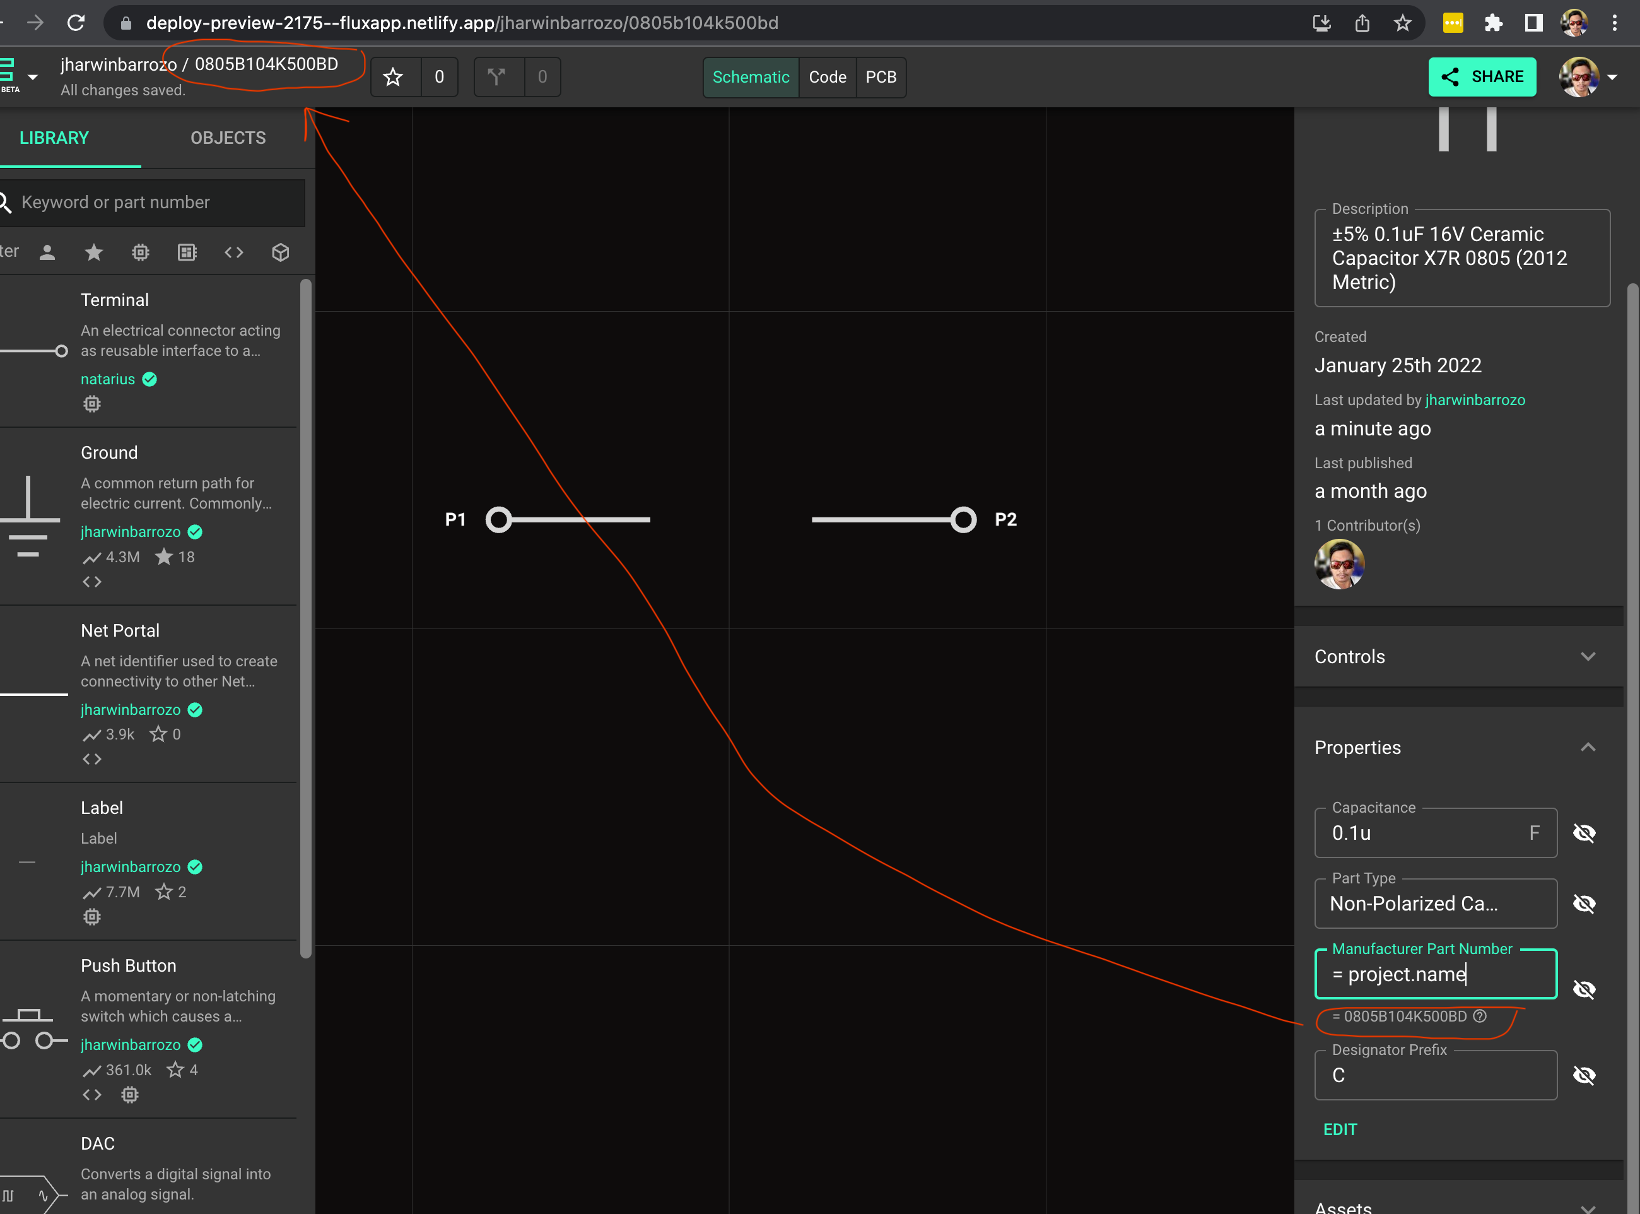
Task: Filter library by code parts icon
Action: point(233,252)
